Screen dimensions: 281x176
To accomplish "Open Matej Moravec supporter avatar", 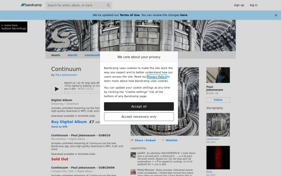I will [133, 172].
